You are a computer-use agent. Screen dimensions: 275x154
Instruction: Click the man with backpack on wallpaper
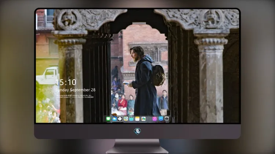coord(146,81)
